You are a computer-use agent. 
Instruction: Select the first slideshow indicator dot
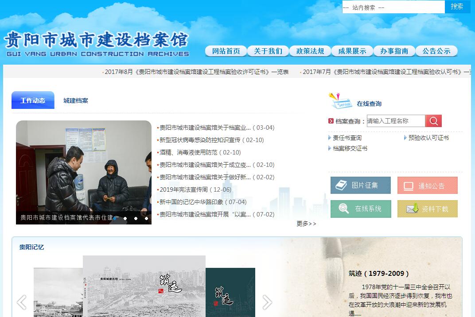(x=115, y=218)
